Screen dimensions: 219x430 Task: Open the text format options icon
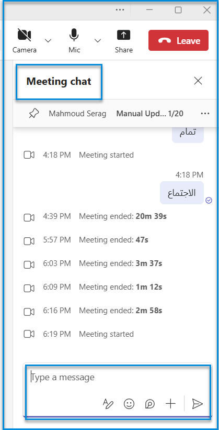coord(108,404)
